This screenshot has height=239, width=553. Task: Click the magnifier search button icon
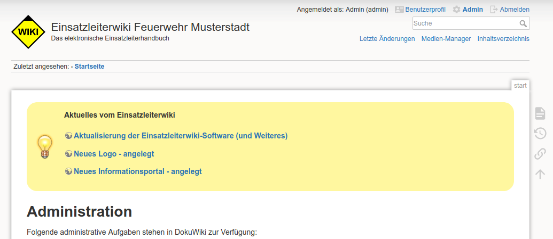(523, 23)
